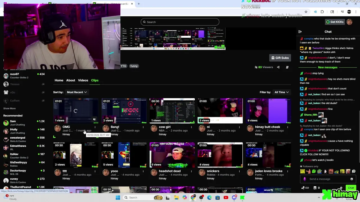Open options menu for Bang! clip

(x=143, y=127)
